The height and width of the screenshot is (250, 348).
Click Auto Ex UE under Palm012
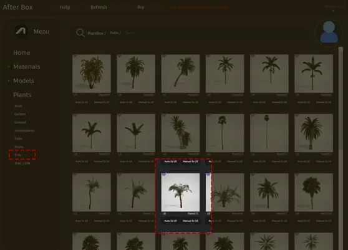(x=303, y=161)
